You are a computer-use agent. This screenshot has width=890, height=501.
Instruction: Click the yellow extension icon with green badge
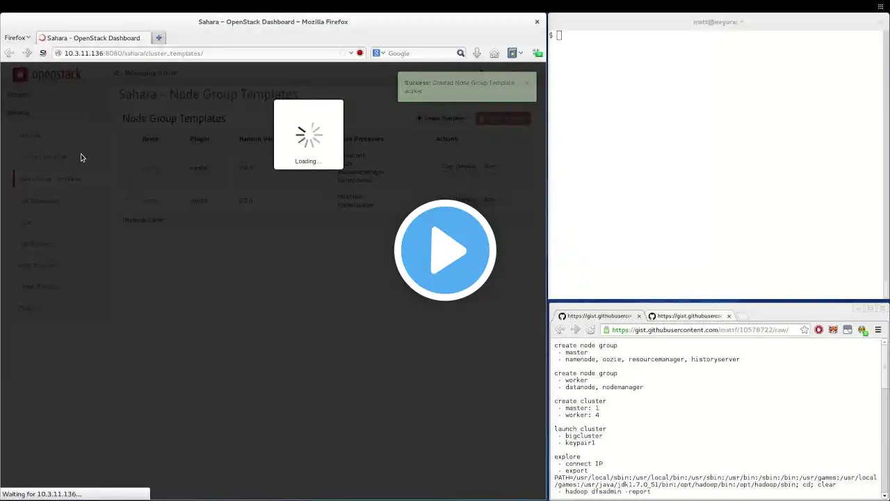point(862,330)
